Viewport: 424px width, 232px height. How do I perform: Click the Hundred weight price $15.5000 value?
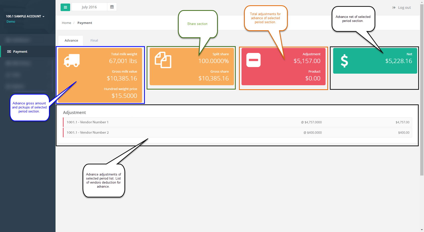124,96
